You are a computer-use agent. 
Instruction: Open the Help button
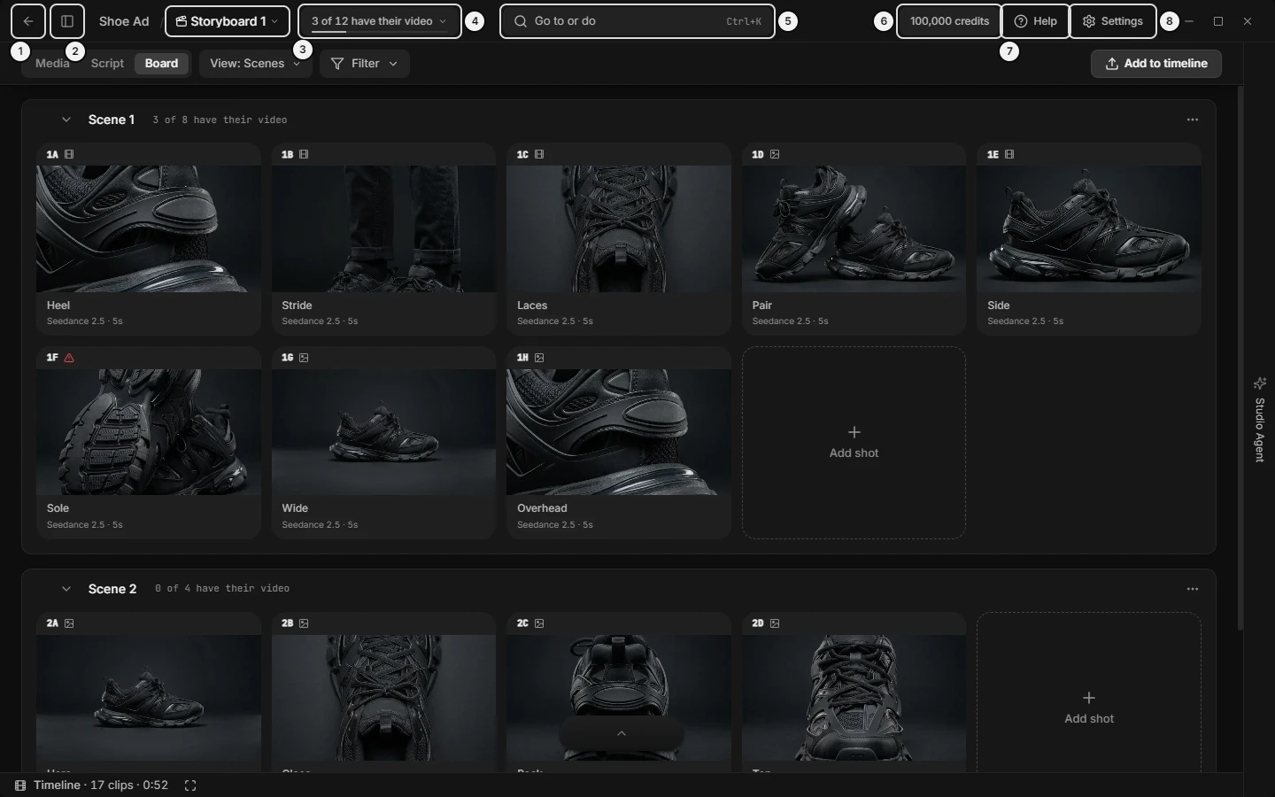pyautogui.click(x=1035, y=21)
